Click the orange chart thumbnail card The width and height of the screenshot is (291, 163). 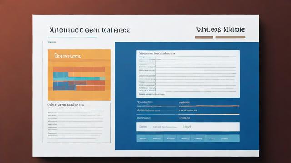(x=79, y=75)
